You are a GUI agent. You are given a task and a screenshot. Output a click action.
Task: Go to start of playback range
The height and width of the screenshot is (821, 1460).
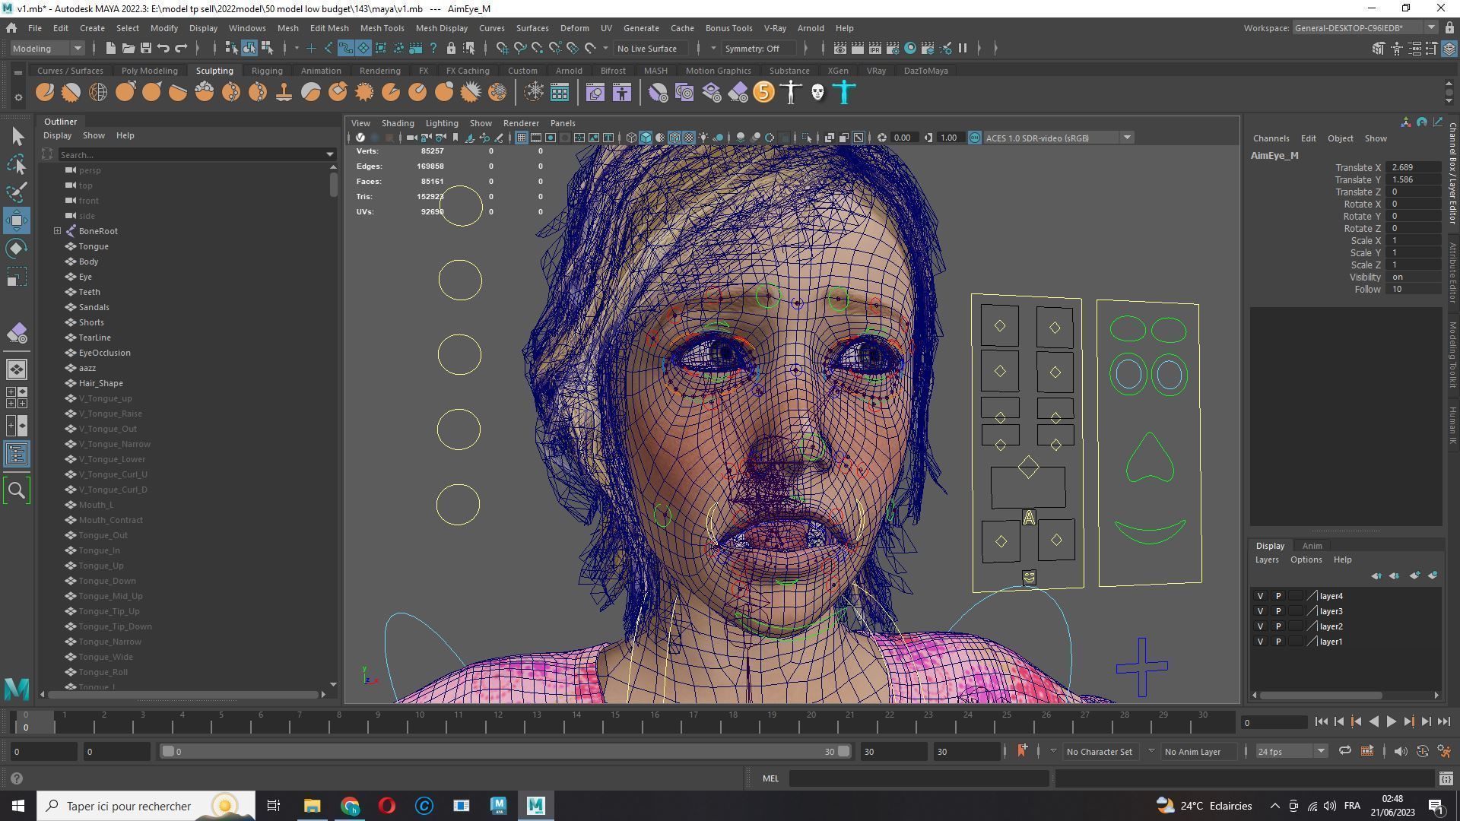pos(1321,722)
